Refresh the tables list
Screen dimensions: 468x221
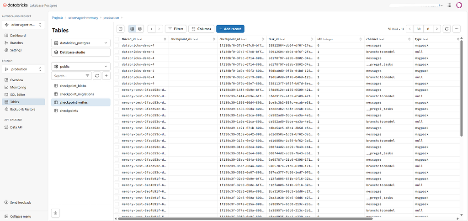click(97, 76)
